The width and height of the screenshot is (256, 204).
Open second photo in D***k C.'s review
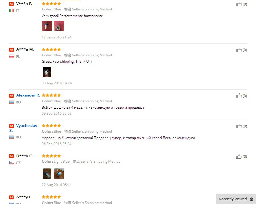59,174
